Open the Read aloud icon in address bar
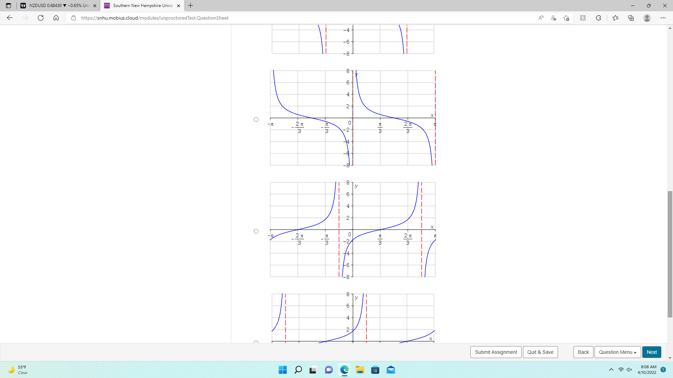673x378 pixels. point(541,18)
